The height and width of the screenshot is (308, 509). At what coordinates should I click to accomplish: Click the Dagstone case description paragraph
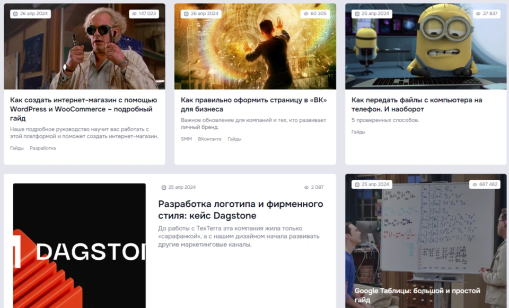click(x=239, y=236)
